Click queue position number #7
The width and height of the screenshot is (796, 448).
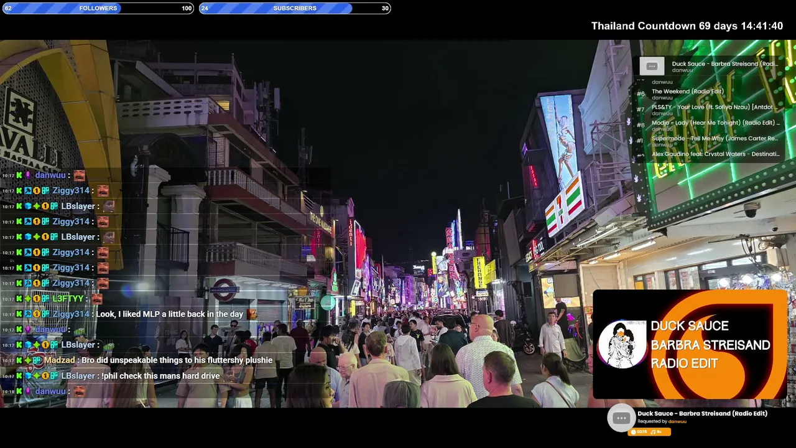641,110
